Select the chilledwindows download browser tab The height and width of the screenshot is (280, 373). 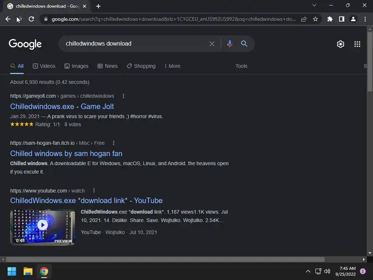(x=47, y=6)
